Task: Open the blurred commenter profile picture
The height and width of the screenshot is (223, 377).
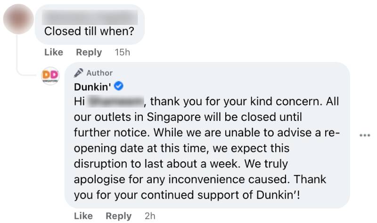Action: [x=18, y=19]
